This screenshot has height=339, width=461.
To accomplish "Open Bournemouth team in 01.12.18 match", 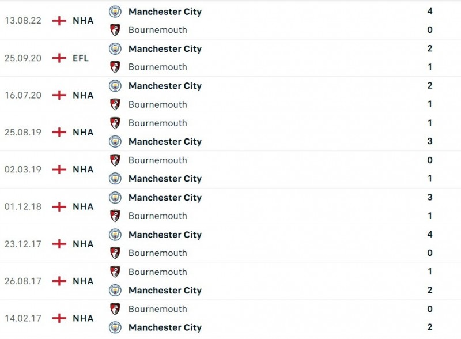I will coord(157,216).
